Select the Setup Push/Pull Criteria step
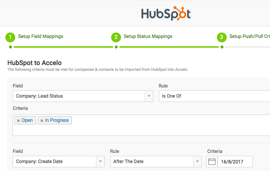Viewport: 270px width, 171px height. point(249,37)
